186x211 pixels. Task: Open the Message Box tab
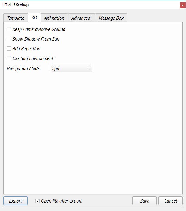111,18
